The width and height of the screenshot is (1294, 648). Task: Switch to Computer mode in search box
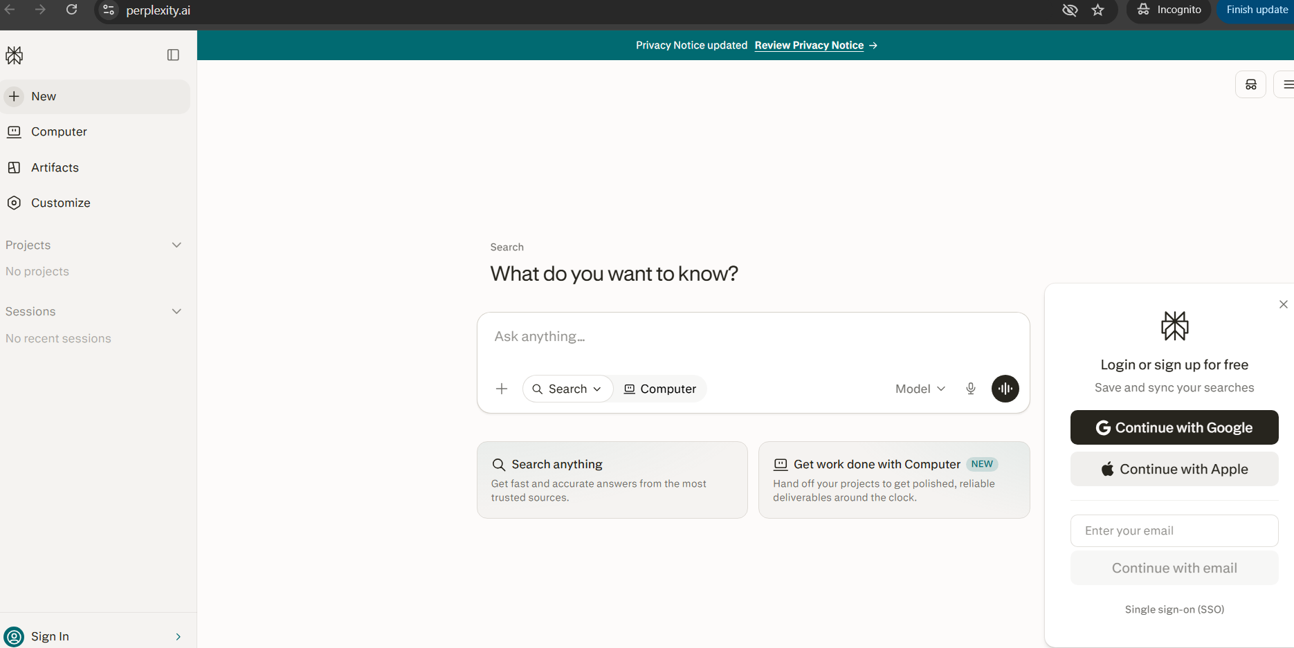pos(660,389)
